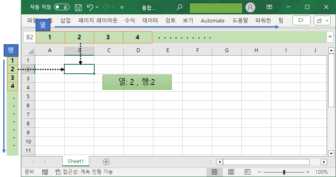
Task: Switch to the Sheet1 worksheet tab
Action: pos(75,162)
